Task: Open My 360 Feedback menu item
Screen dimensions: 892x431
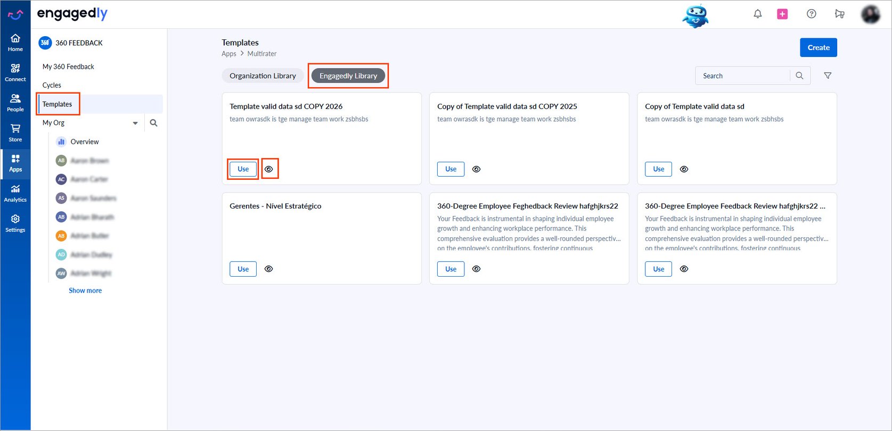Action: coord(68,67)
